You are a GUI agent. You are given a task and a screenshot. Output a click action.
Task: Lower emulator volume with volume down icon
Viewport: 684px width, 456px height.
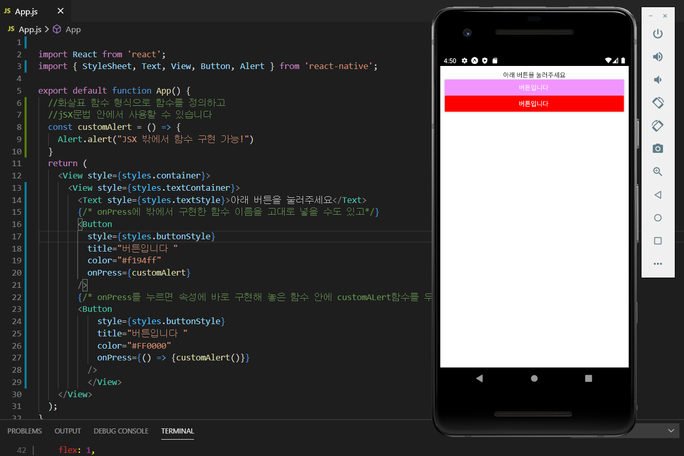click(658, 80)
